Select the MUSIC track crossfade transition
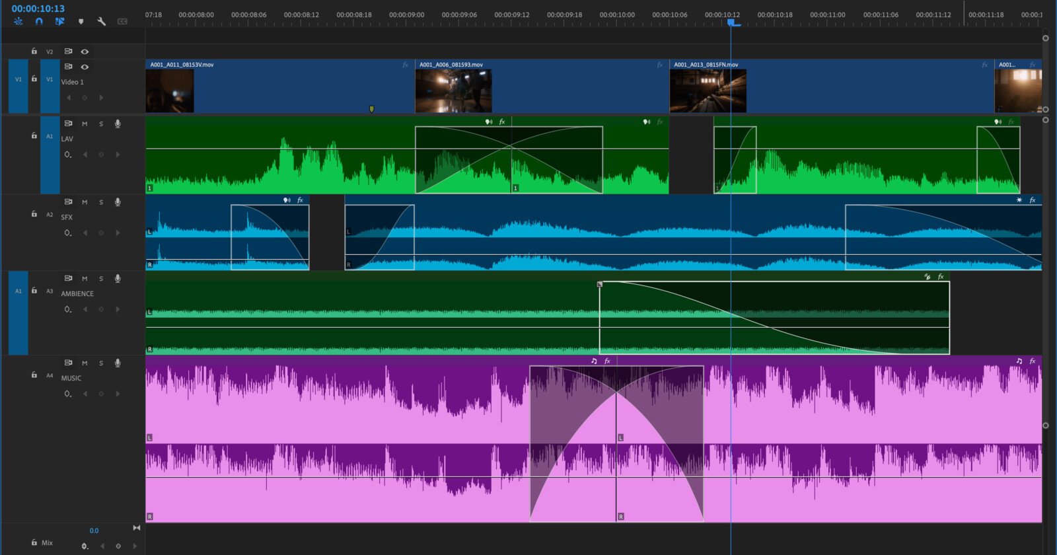The image size is (1057, 555). [x=616, y=443]
